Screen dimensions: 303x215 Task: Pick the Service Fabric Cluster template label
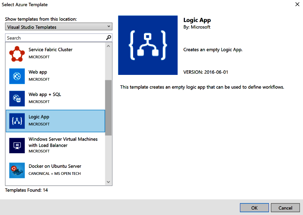coord(50,50)
